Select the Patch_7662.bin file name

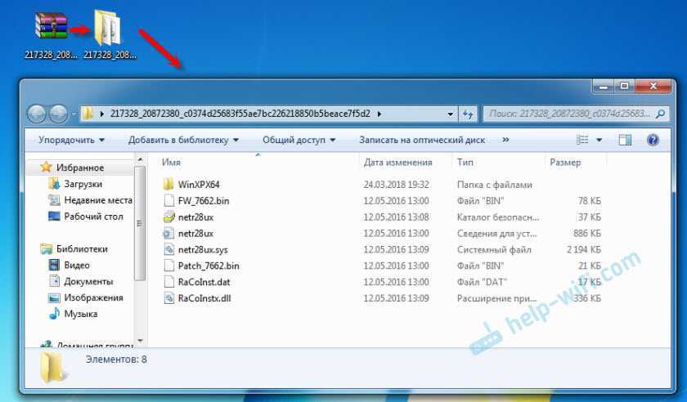(209, 266)
